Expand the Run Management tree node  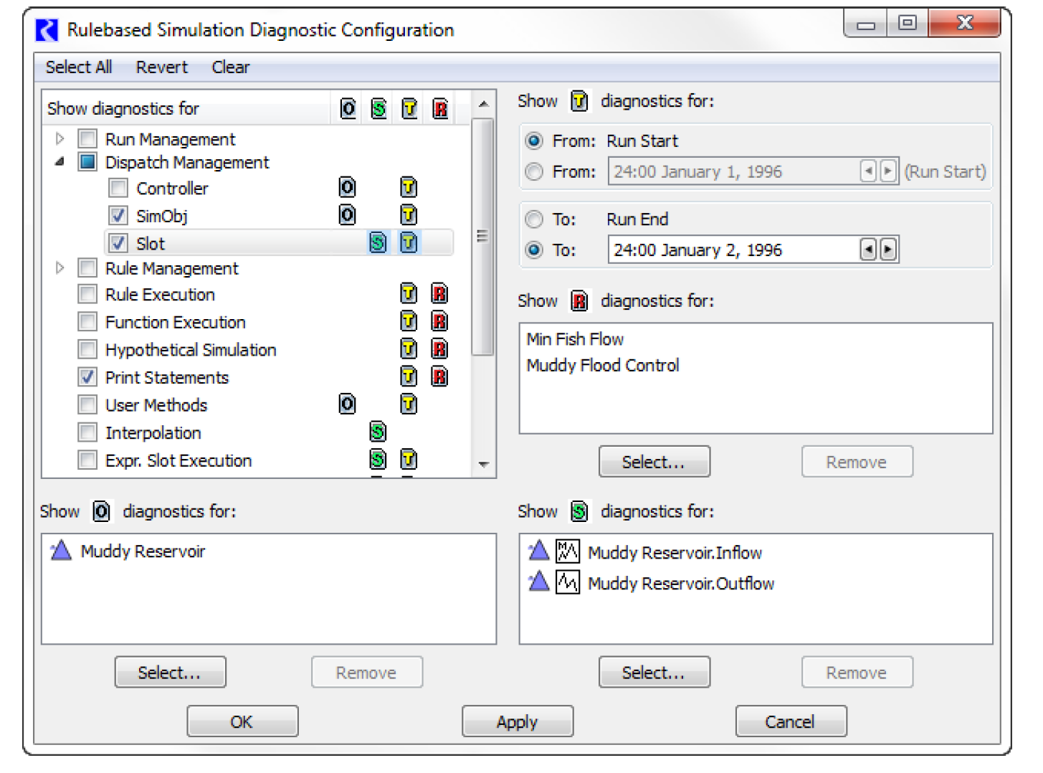(x=60, y=139)
